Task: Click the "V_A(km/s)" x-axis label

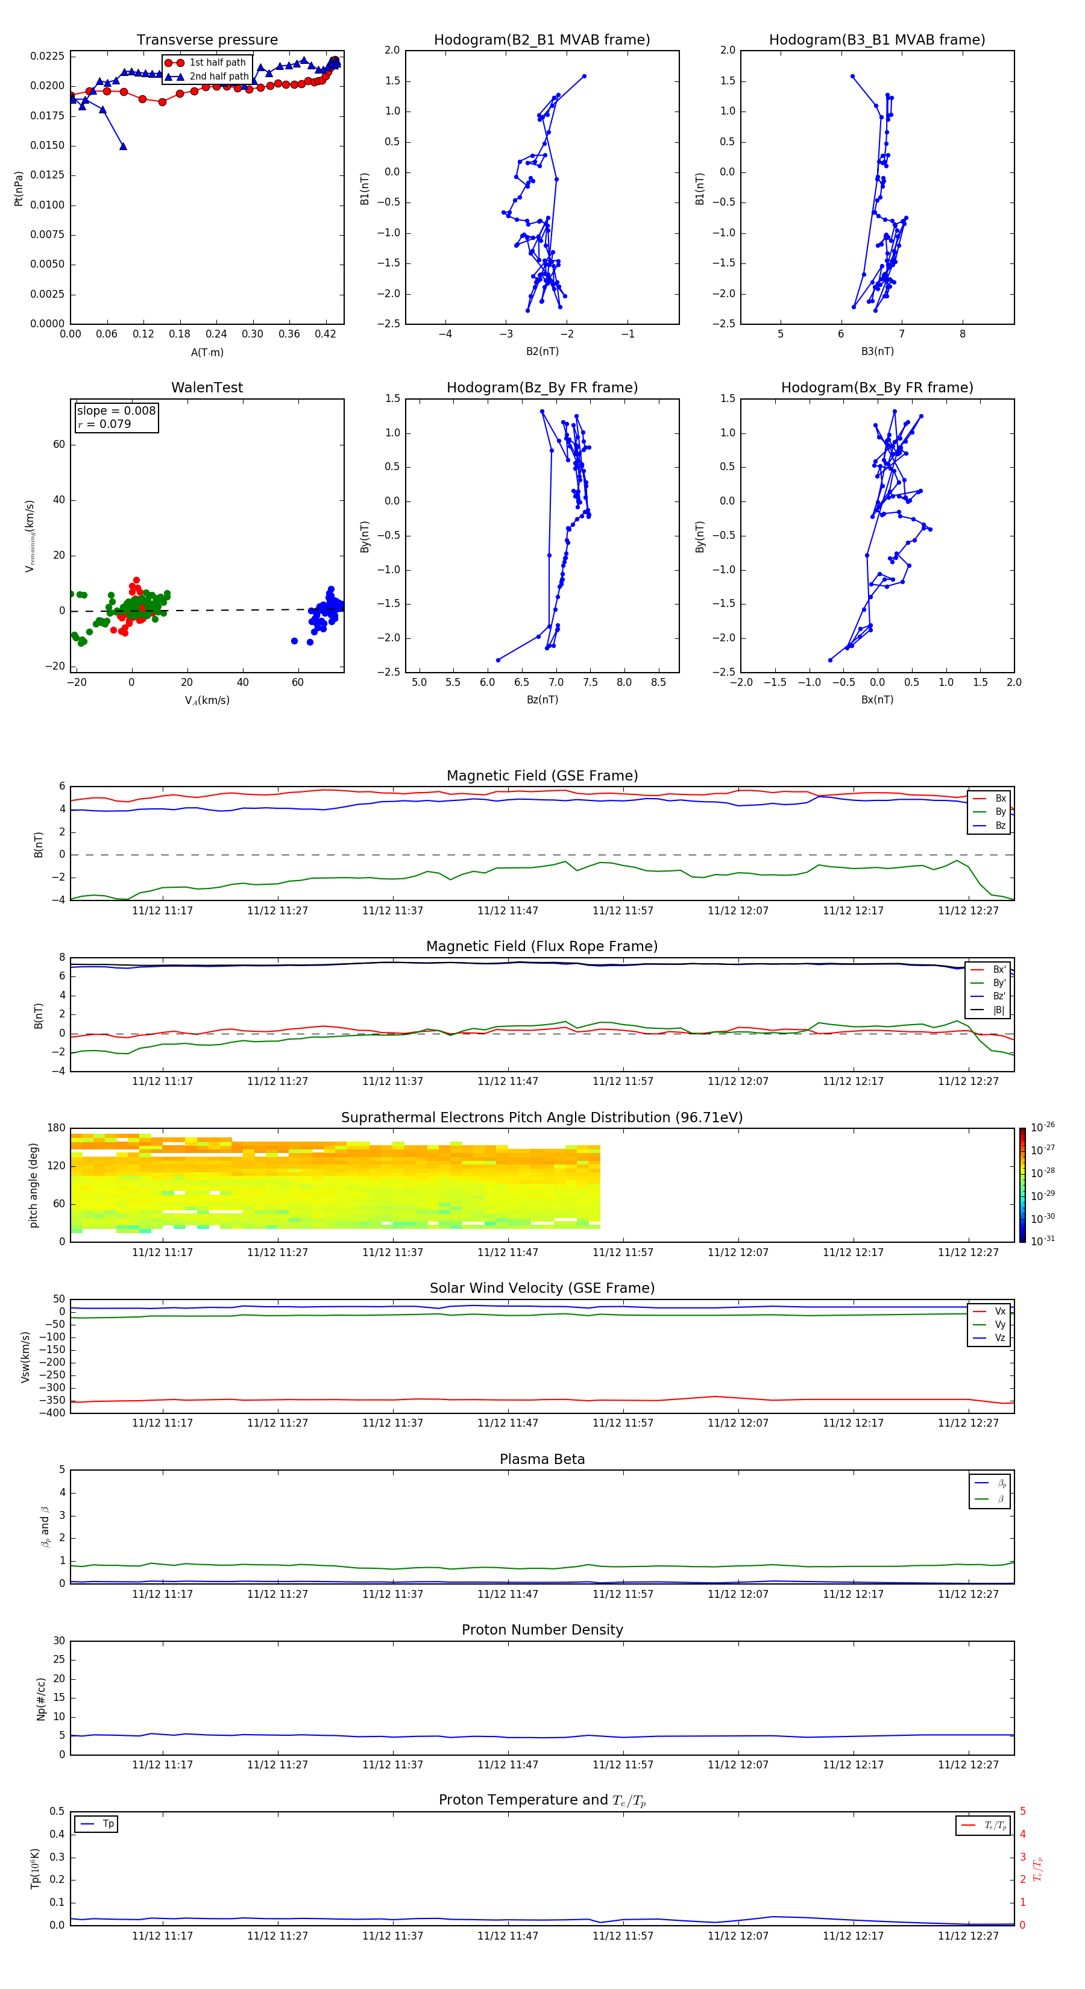Action: pyautogui.click(x=207, y=700)
